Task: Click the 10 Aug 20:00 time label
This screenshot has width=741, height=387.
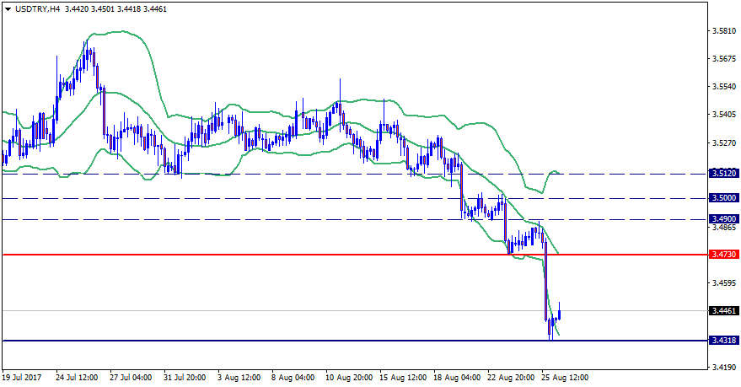Action: 348,378
